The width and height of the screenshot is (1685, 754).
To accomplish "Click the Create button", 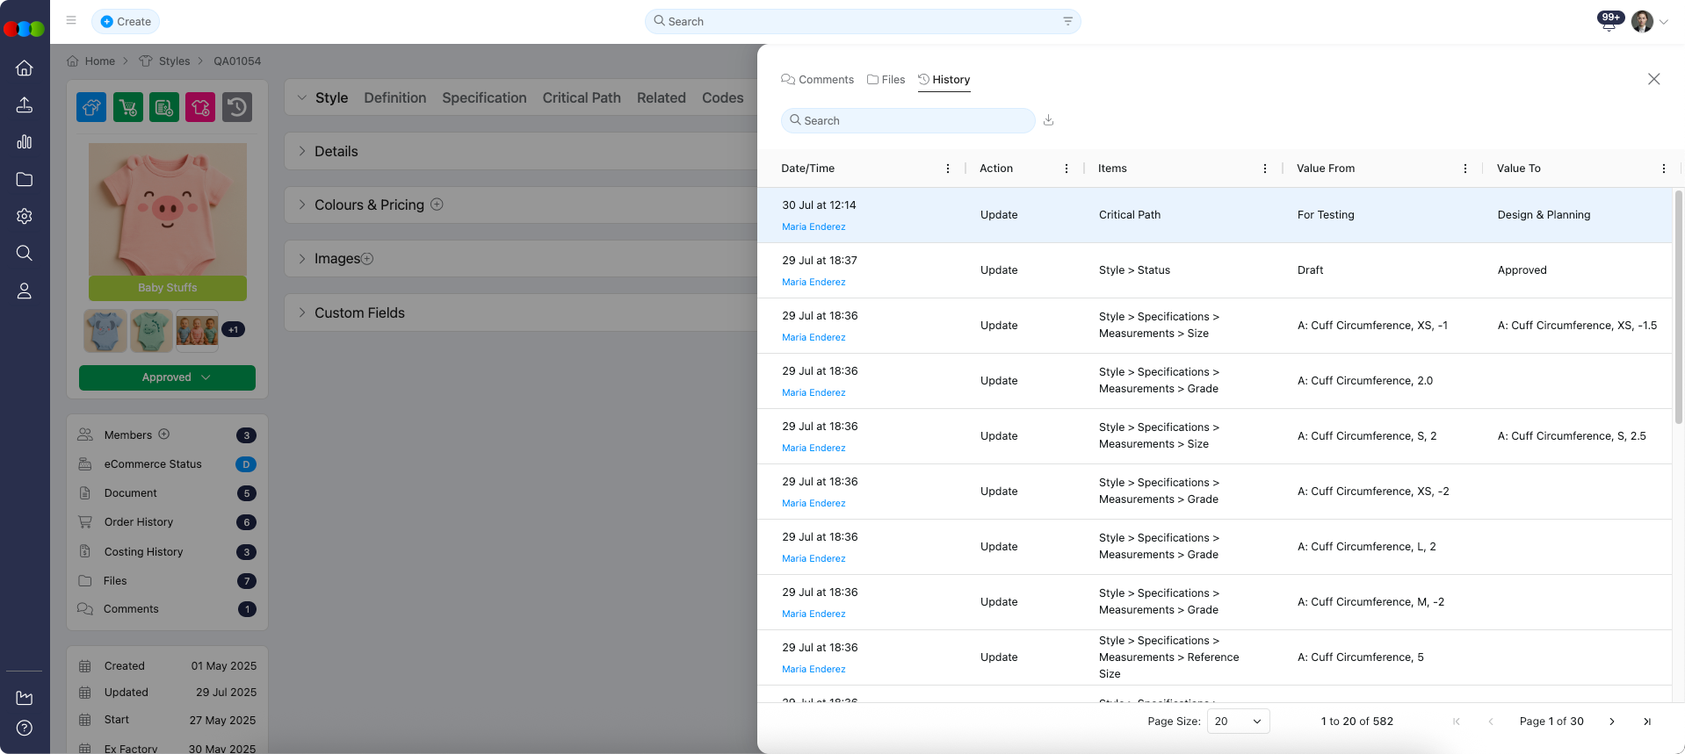I will [x=126, y=21].
